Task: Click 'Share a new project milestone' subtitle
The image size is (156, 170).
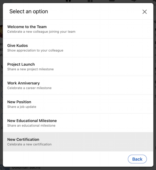Action: coord(30,69)
